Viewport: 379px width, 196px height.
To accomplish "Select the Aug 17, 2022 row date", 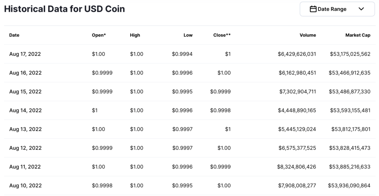I will click(x=25, y=54).
